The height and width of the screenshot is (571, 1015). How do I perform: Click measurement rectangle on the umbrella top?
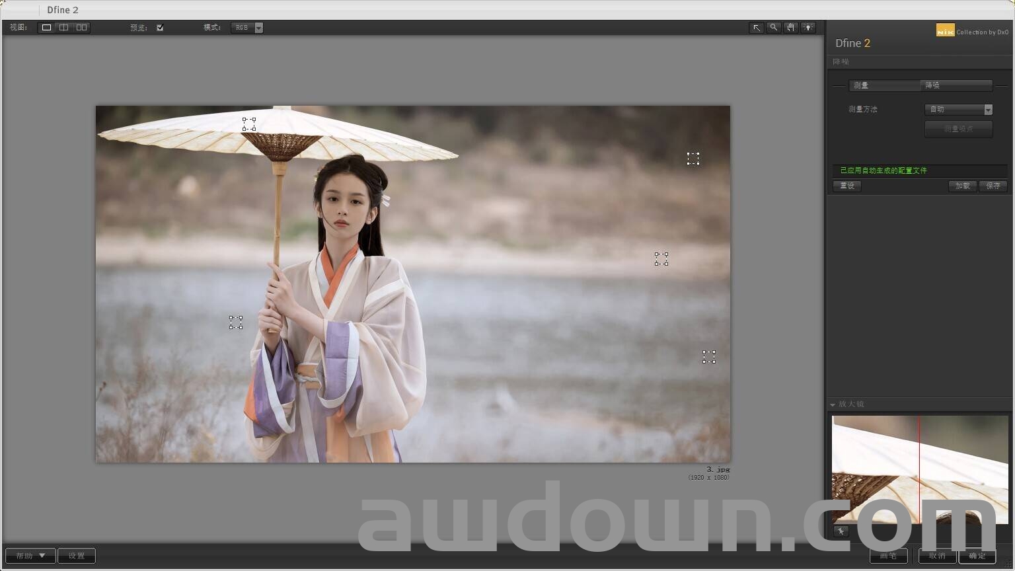(x=249, y=124)
